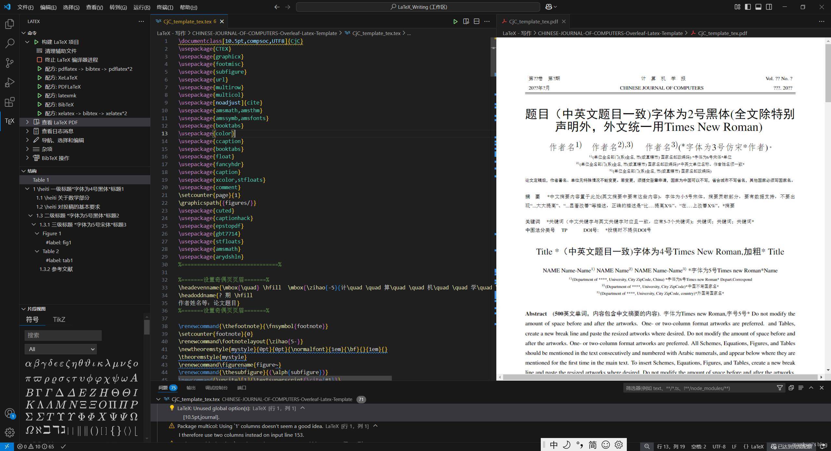Click the UTF-8 encoding status item

(719, 446)
